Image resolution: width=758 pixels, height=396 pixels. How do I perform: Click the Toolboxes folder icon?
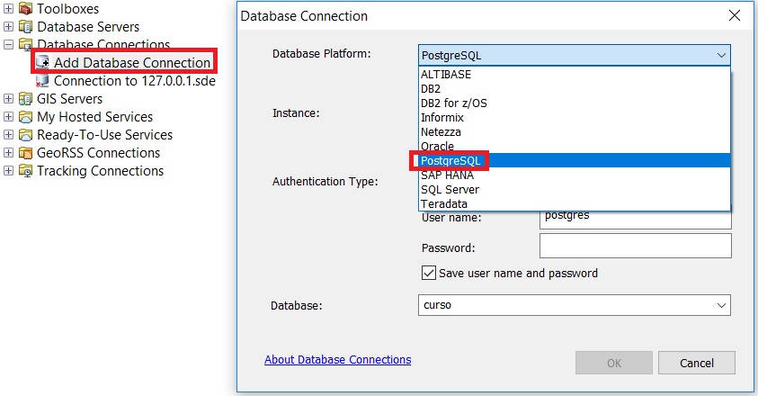[x=25, y=9]
